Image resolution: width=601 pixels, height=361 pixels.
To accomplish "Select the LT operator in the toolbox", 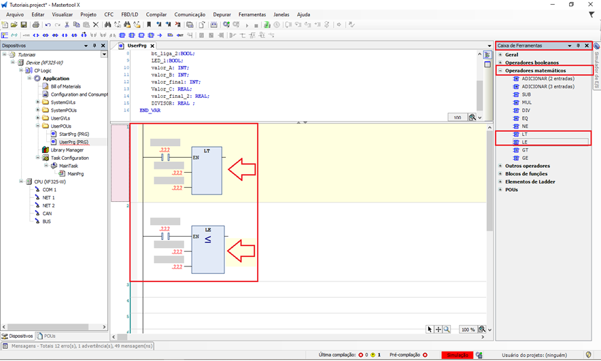I will click(525, 134).
